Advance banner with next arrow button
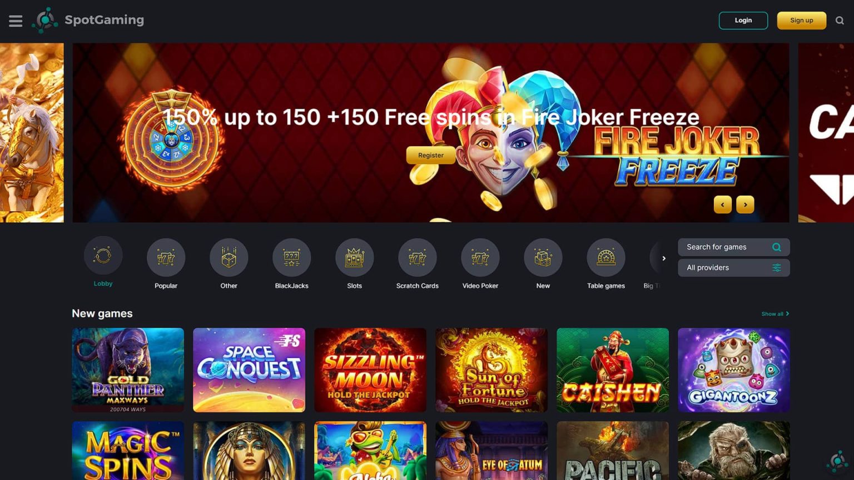The image size is (854, 480). coord(745,204)
